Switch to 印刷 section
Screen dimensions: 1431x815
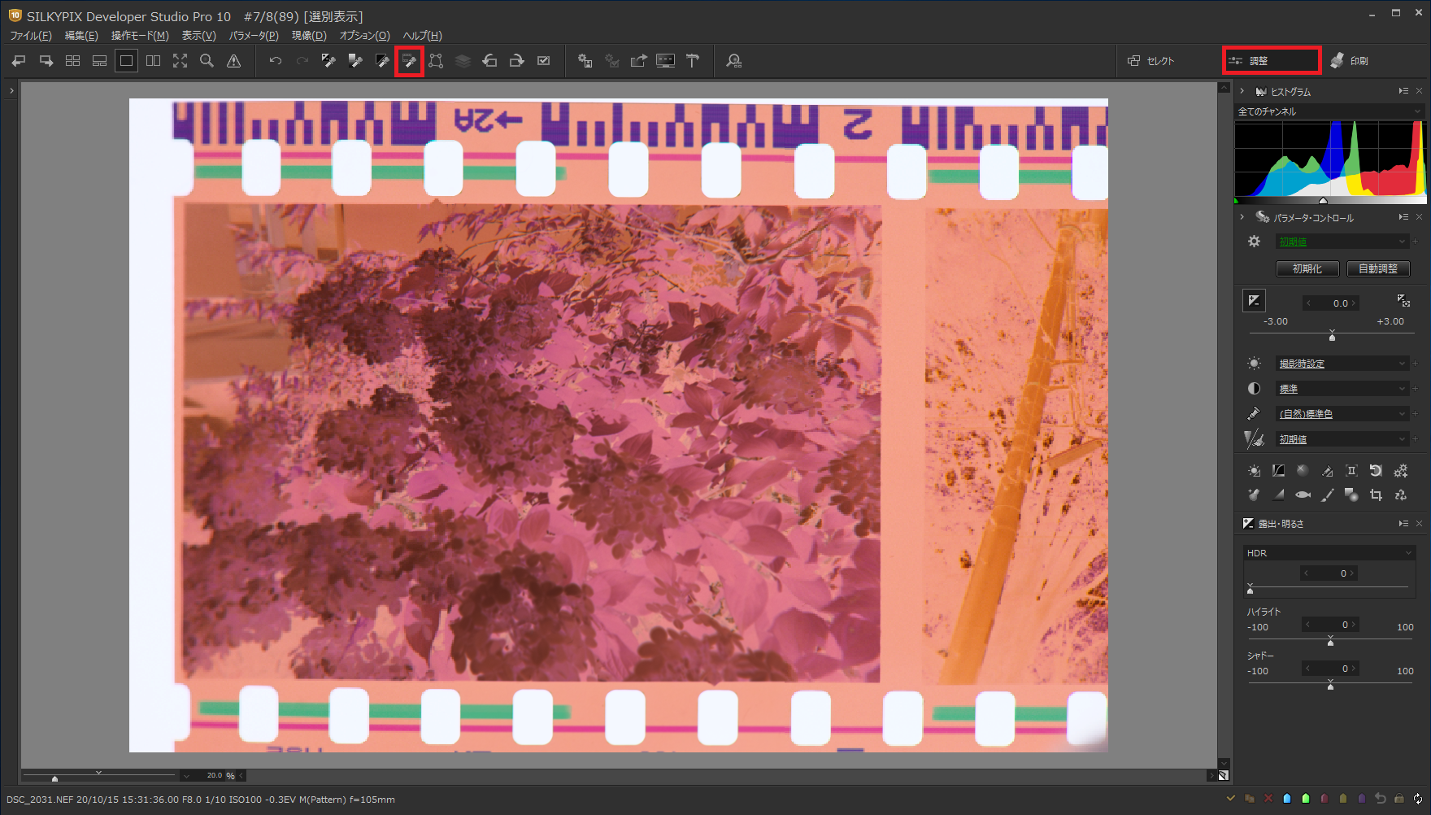[x=1350, y=61]
